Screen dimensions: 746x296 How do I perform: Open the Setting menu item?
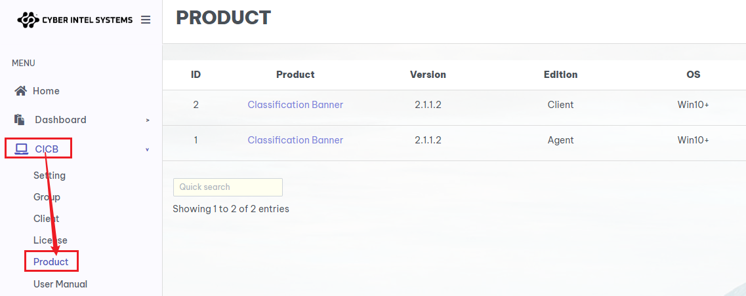[x=49, y=176]
